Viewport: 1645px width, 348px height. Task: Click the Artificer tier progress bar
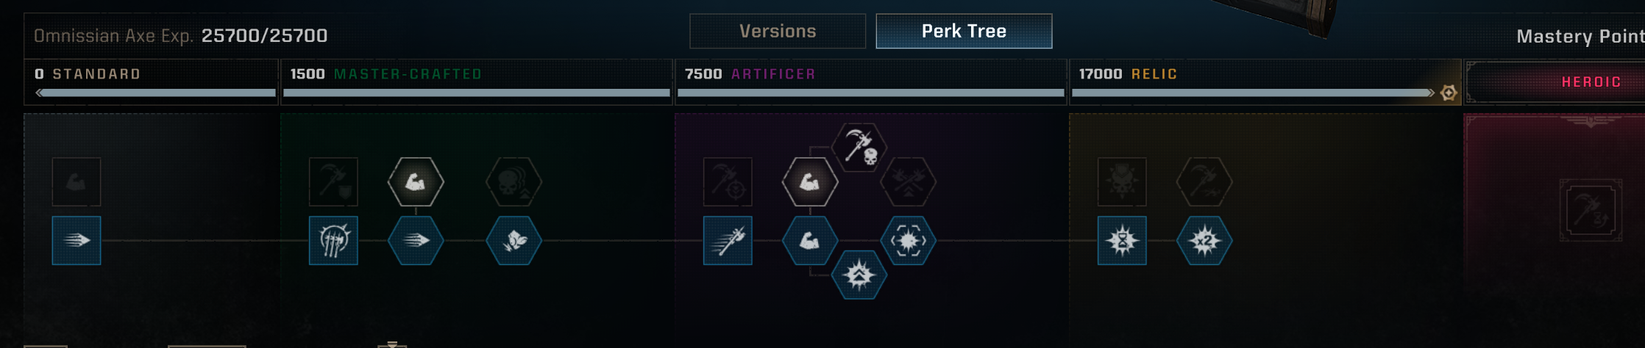(870, 93)
